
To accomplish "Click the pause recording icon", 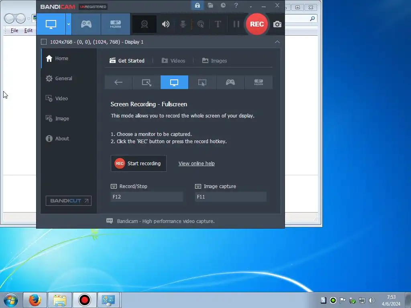I will point(236,24).
